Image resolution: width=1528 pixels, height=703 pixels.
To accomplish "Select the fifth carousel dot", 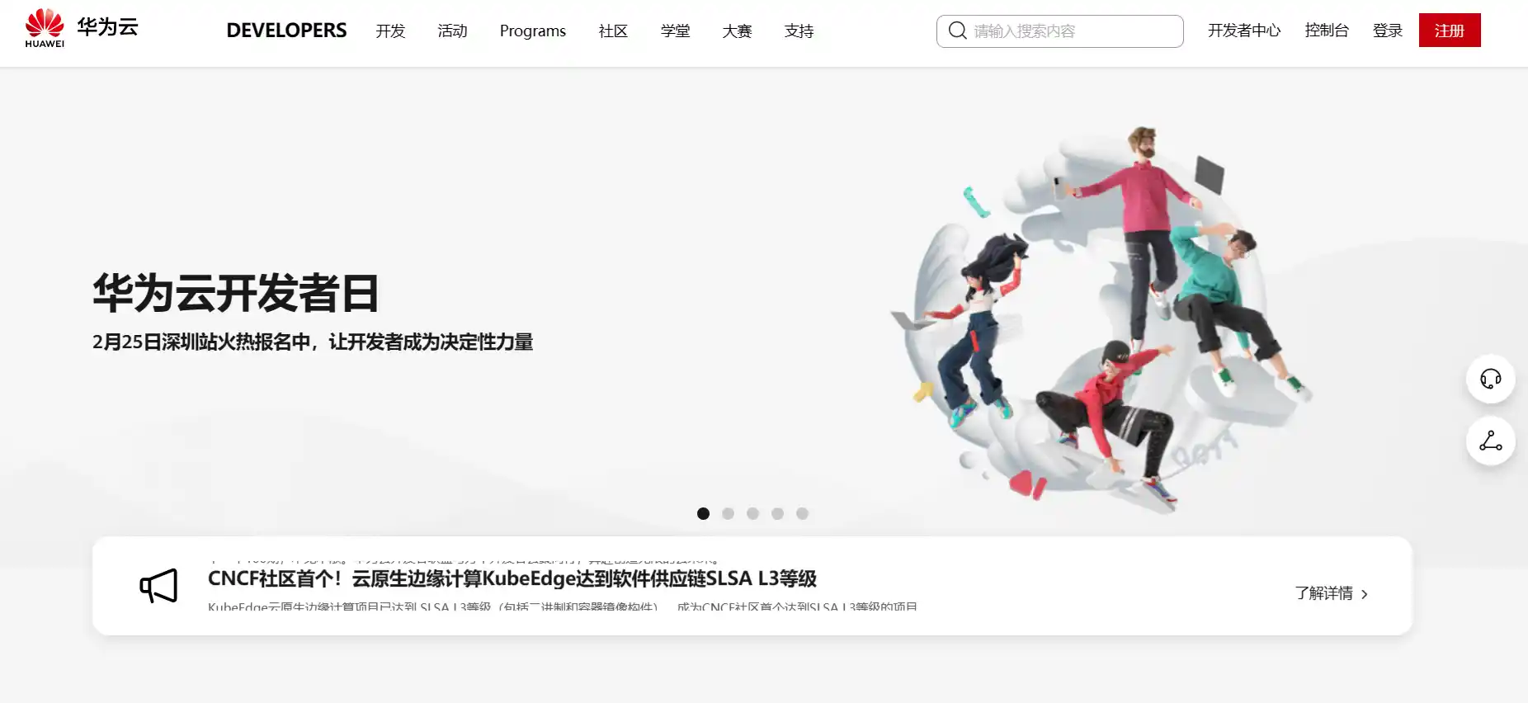I will [x=802, y=513].
